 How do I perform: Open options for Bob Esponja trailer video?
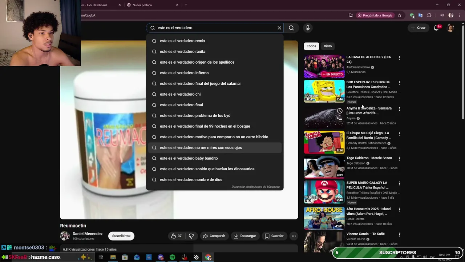pyautogui.click(x=399, y=83)
